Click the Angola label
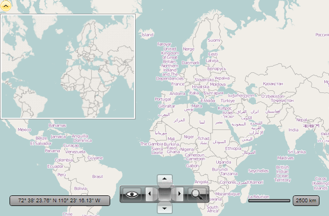 201,182
